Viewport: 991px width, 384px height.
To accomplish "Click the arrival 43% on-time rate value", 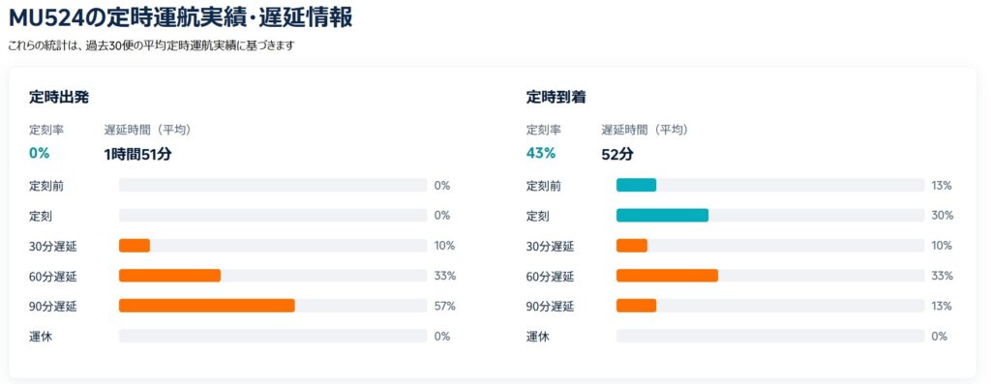I will pos(541,153).
